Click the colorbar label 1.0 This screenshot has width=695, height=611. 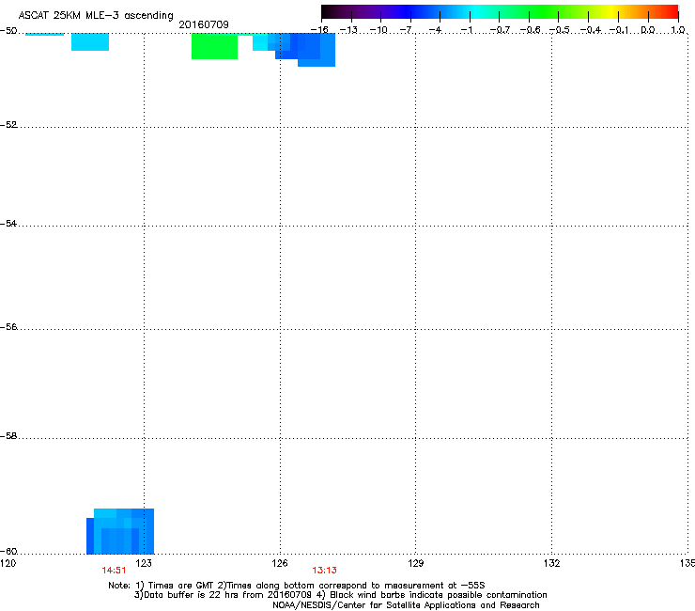coord(678,30)
